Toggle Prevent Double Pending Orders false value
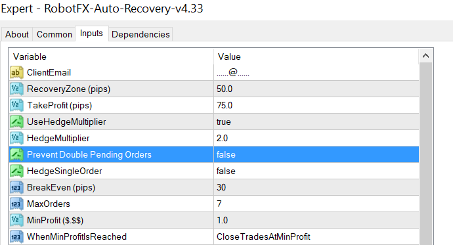This screenshot has width=453, height=245. 316,154
